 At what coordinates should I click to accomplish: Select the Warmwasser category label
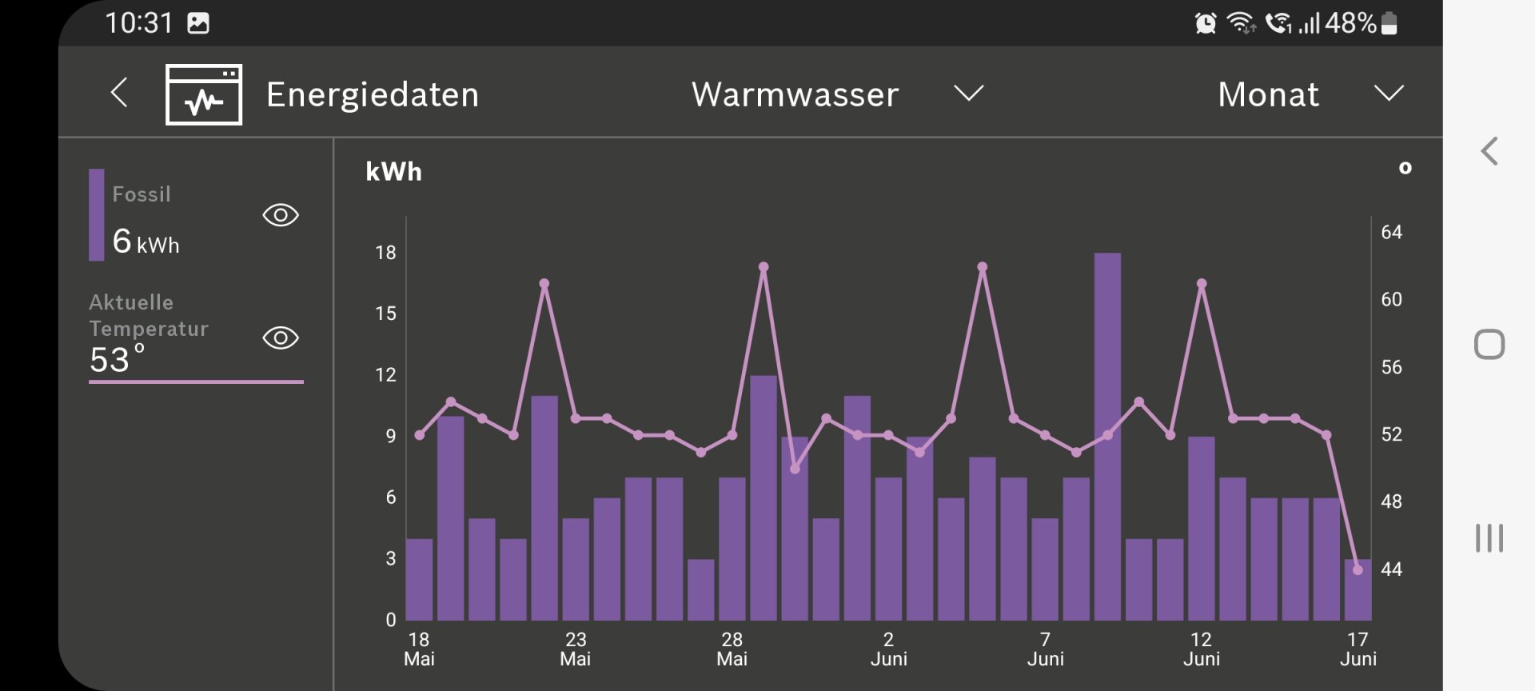795,94
